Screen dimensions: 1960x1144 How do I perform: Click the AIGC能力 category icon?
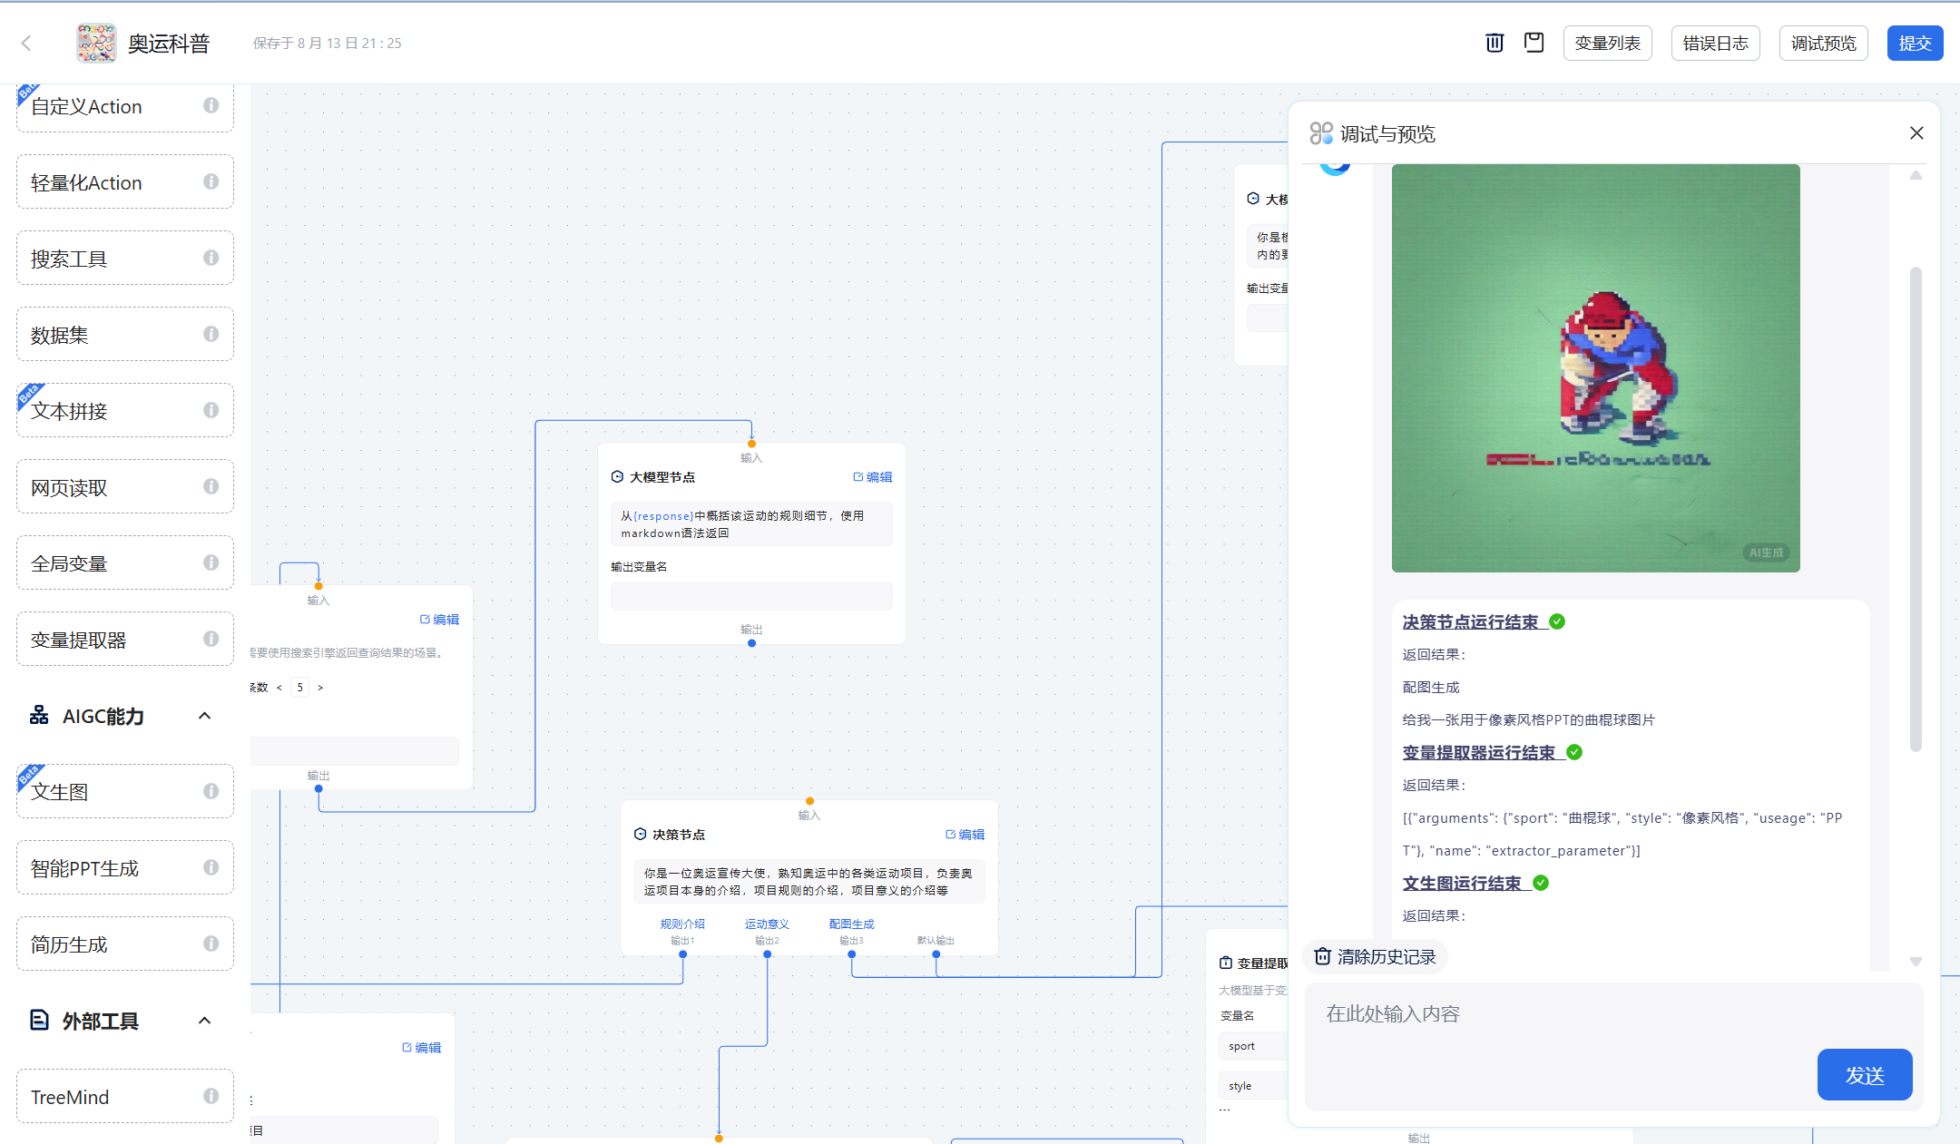(x=39, y=715)
